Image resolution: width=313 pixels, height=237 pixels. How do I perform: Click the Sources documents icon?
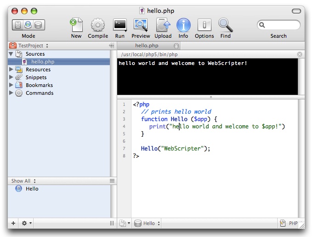pos(19,54)
